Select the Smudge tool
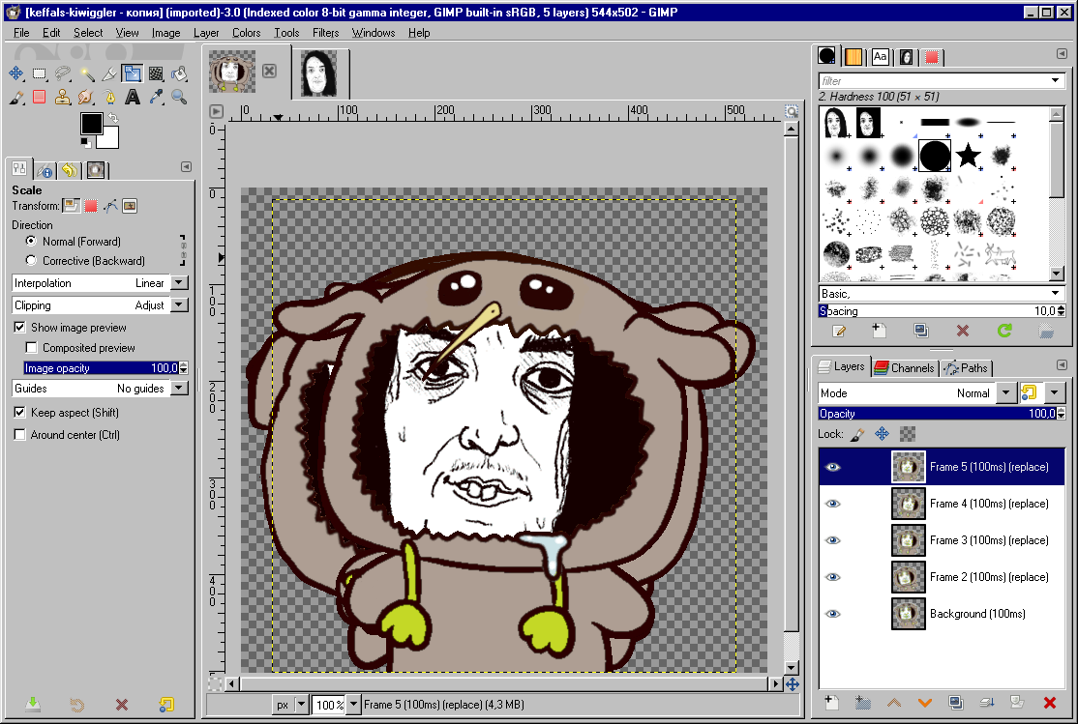 [86, 97]
